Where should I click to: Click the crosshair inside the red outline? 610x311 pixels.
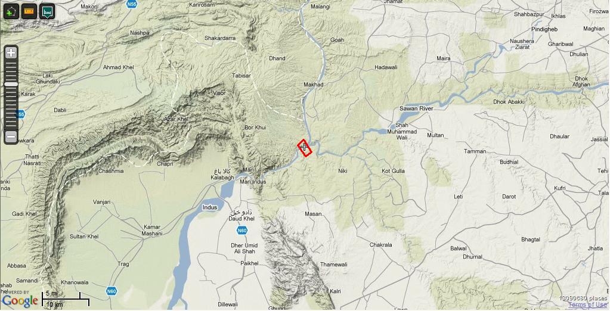pos(304,147)
